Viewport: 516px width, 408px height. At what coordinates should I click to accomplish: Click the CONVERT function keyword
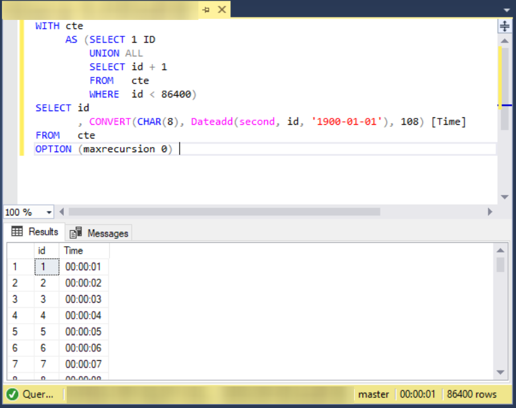click(x=110, y=121)
